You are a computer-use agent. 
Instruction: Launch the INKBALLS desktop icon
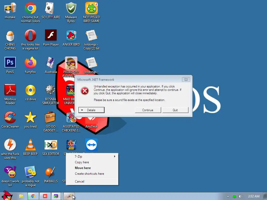[x=51, y=172]
